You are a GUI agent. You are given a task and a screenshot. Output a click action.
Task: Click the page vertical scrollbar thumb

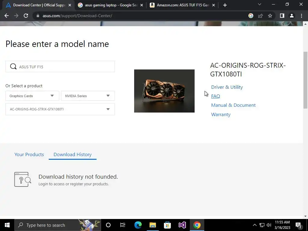(305, 80)
